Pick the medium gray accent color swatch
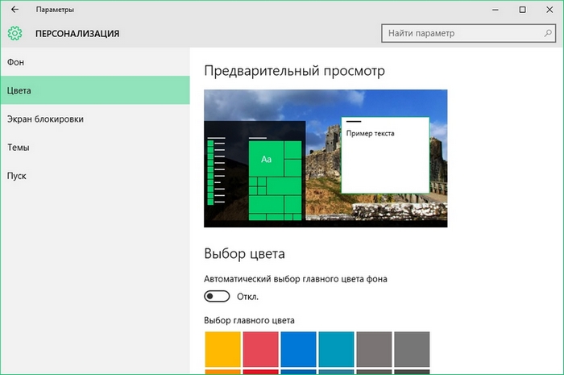The image size is (564, 375). tap(375, 348)
